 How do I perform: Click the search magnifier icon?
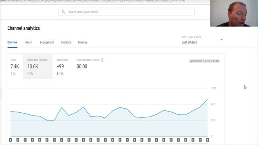(x=63, y=12)
